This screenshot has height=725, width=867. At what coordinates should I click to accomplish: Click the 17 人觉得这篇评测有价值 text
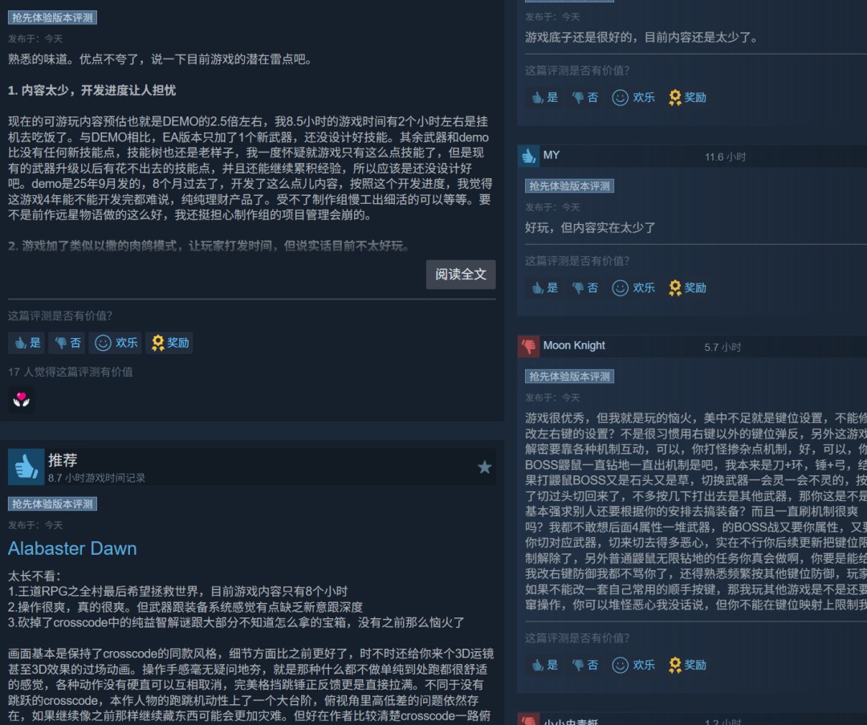pyautogui.click(x=70, y=373)
